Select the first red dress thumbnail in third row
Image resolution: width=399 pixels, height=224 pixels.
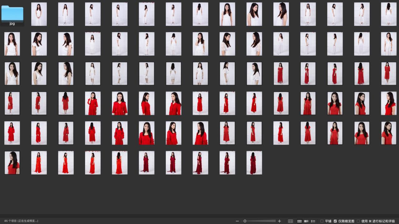pos(281,73)
